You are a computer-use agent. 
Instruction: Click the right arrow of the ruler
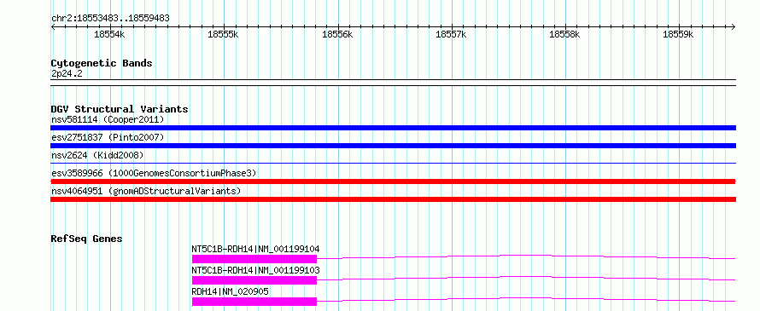coord(734,26)
